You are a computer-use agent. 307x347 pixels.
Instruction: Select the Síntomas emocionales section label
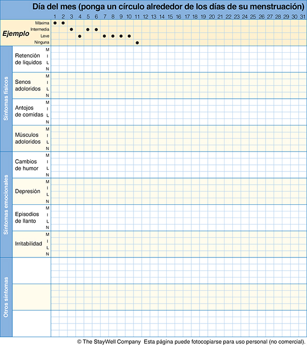(x=6, y=204)
